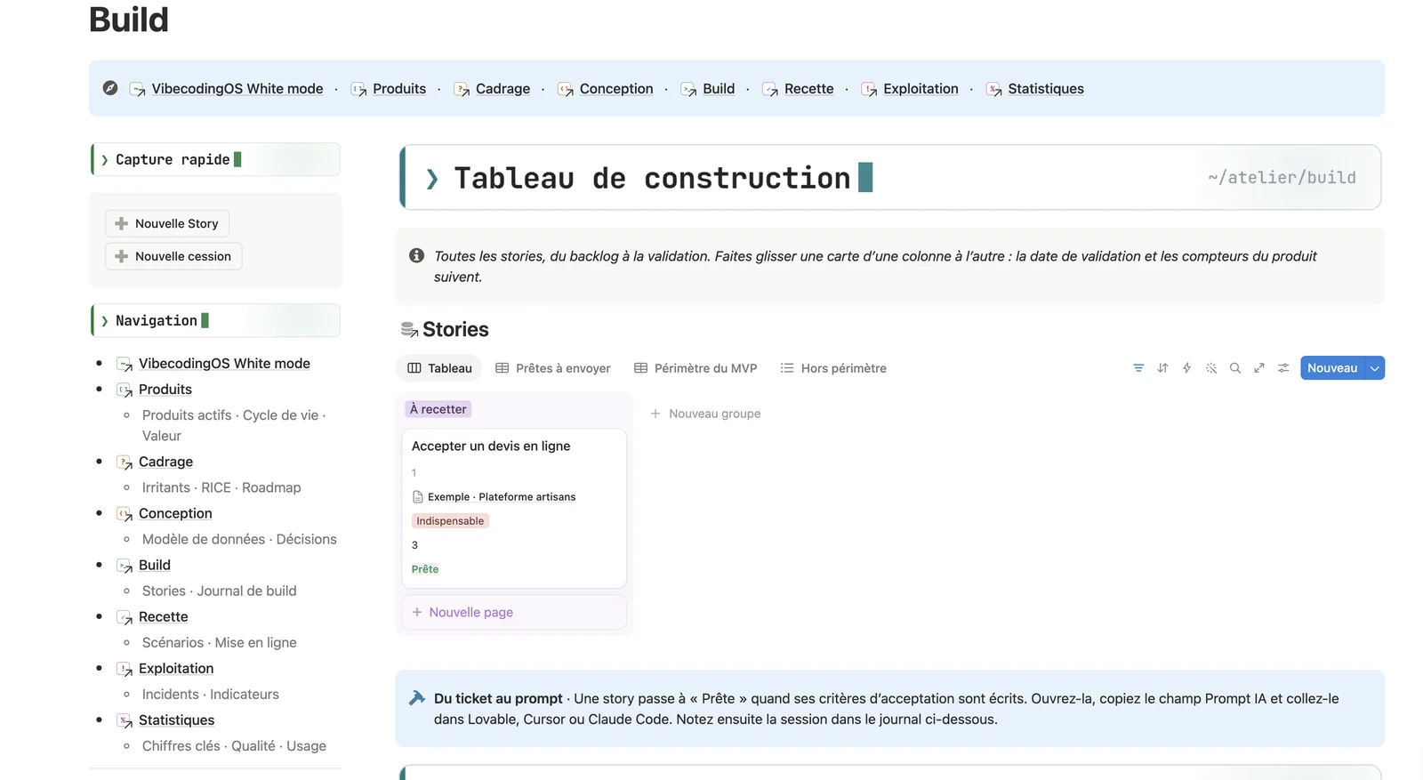Click page icon next to 'Exemple · Plateforme artisans'

point(418,497)
